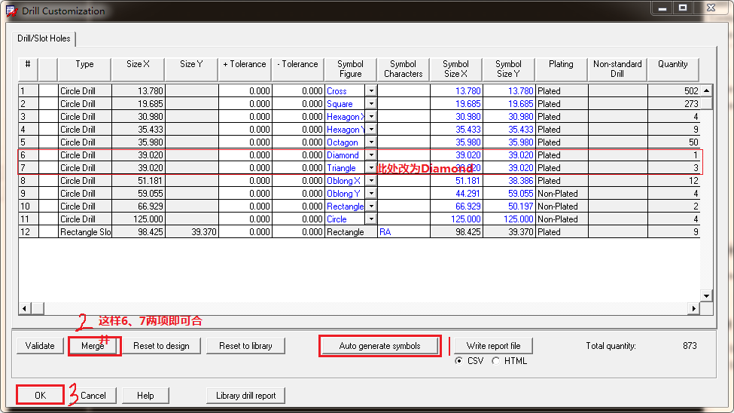The image size is (734, 413).
Task: Expand Symbol Figure dropdown for Diamond row
Action: pos(370,155)
